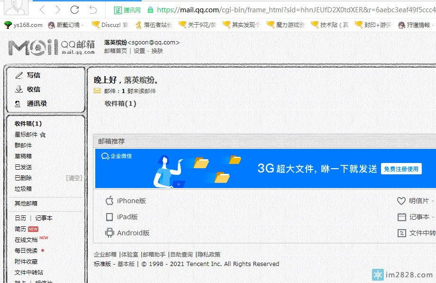Viewport: 436px width, 283px height.
Task: Click the 腾讯网 certificate badge
Action: point(127,10)
